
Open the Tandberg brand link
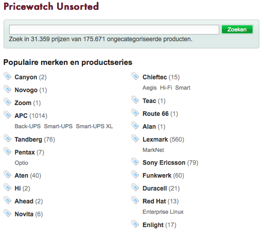[28, 140]
